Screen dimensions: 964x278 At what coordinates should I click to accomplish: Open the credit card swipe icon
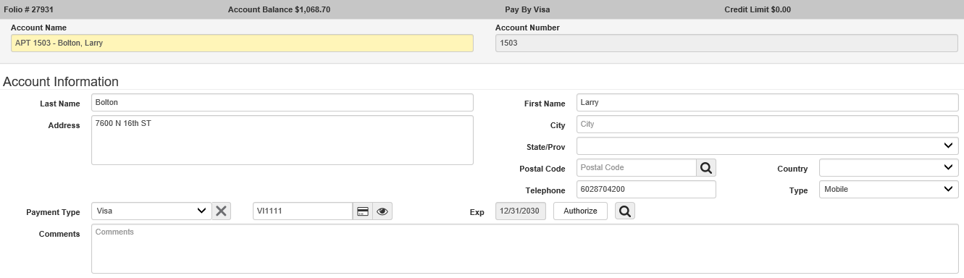pyautogui.click(x=363, y=211)
